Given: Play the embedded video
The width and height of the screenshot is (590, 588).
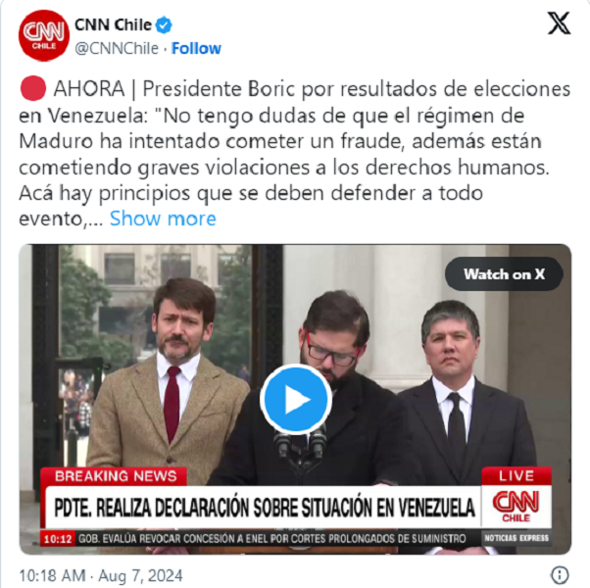Looking at the screenshot, I should (296, 400).
